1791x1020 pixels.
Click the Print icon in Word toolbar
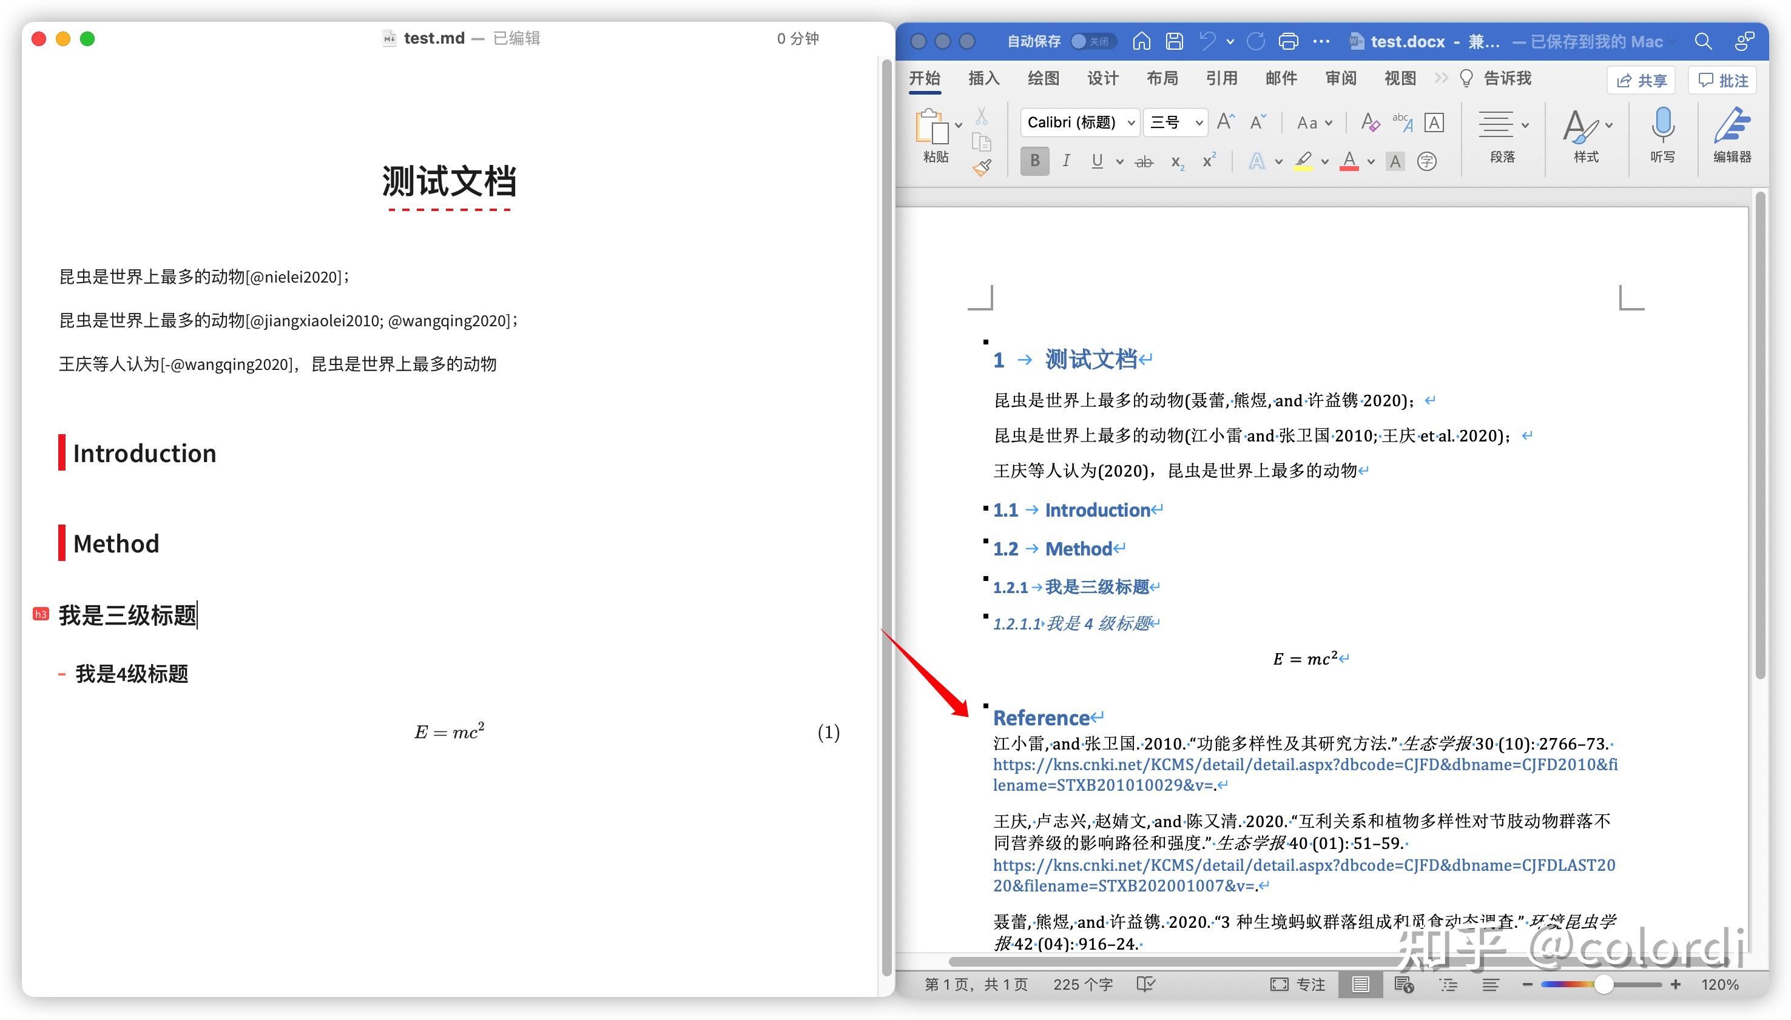coord(1288,41)
